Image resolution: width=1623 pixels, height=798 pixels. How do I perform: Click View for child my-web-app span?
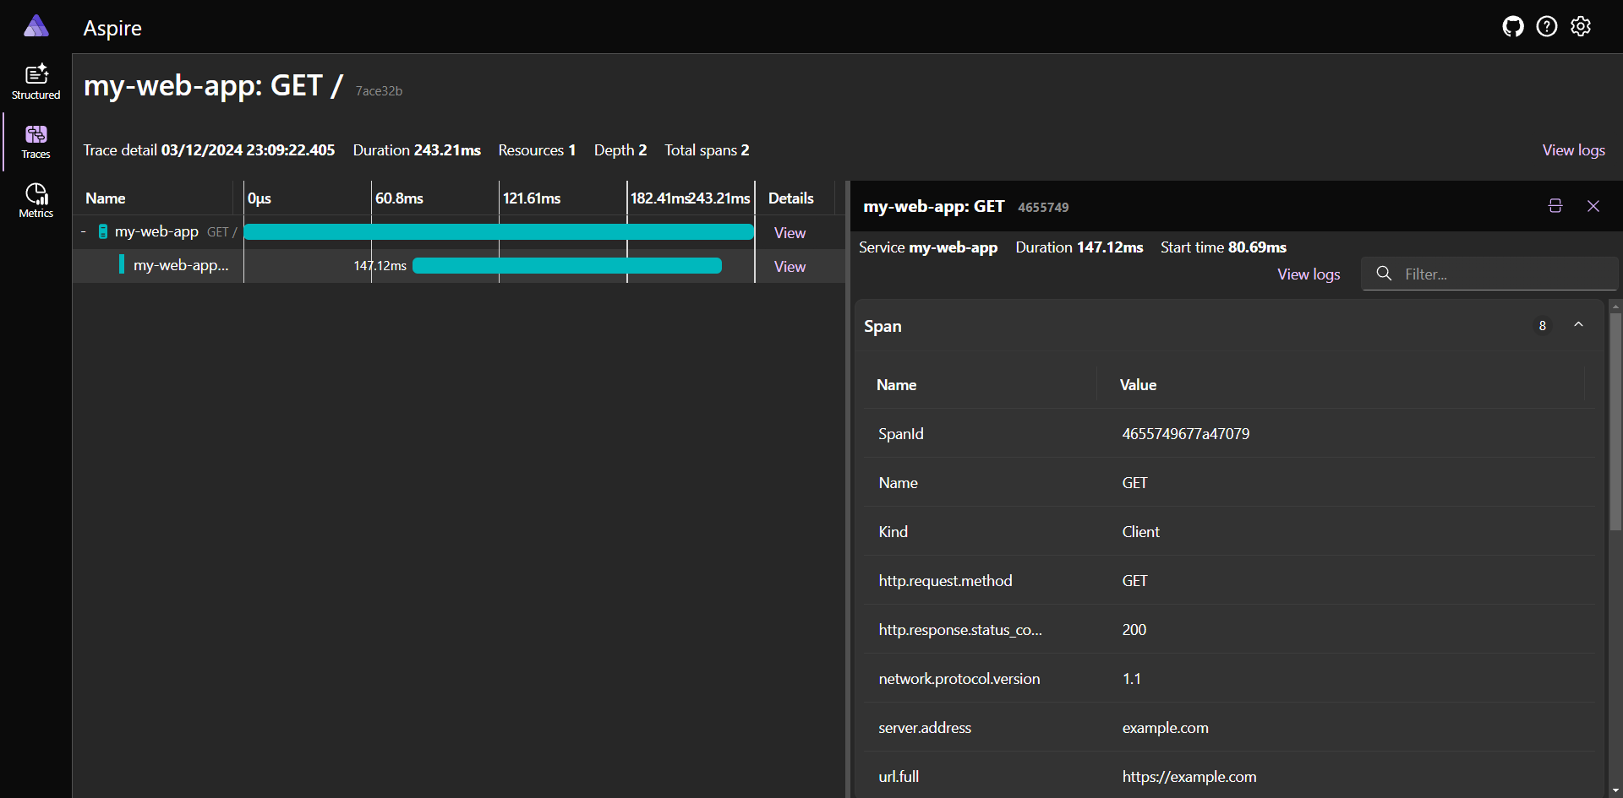(x=790, y=267)
